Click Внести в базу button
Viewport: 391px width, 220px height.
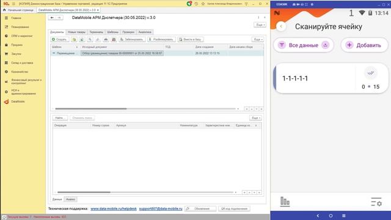191,39
